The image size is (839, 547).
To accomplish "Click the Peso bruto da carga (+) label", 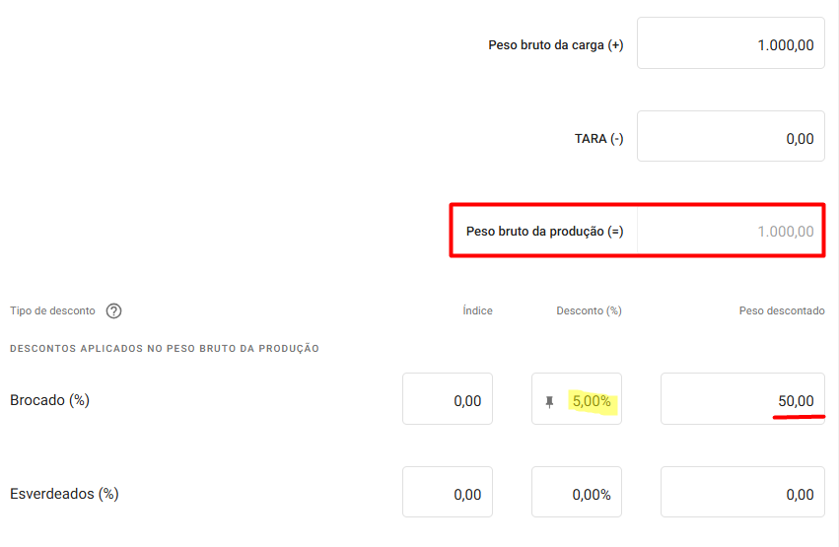I will (556, 45).
